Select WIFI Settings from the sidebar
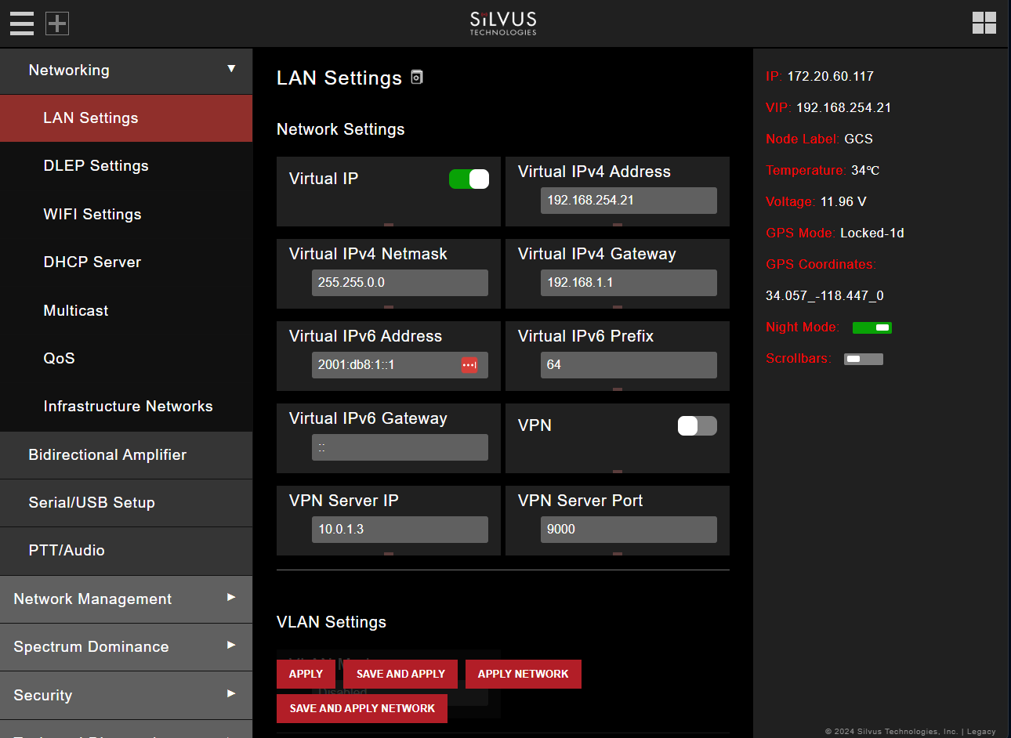Viewport: 1011px width, 738px height. [92, 214]
